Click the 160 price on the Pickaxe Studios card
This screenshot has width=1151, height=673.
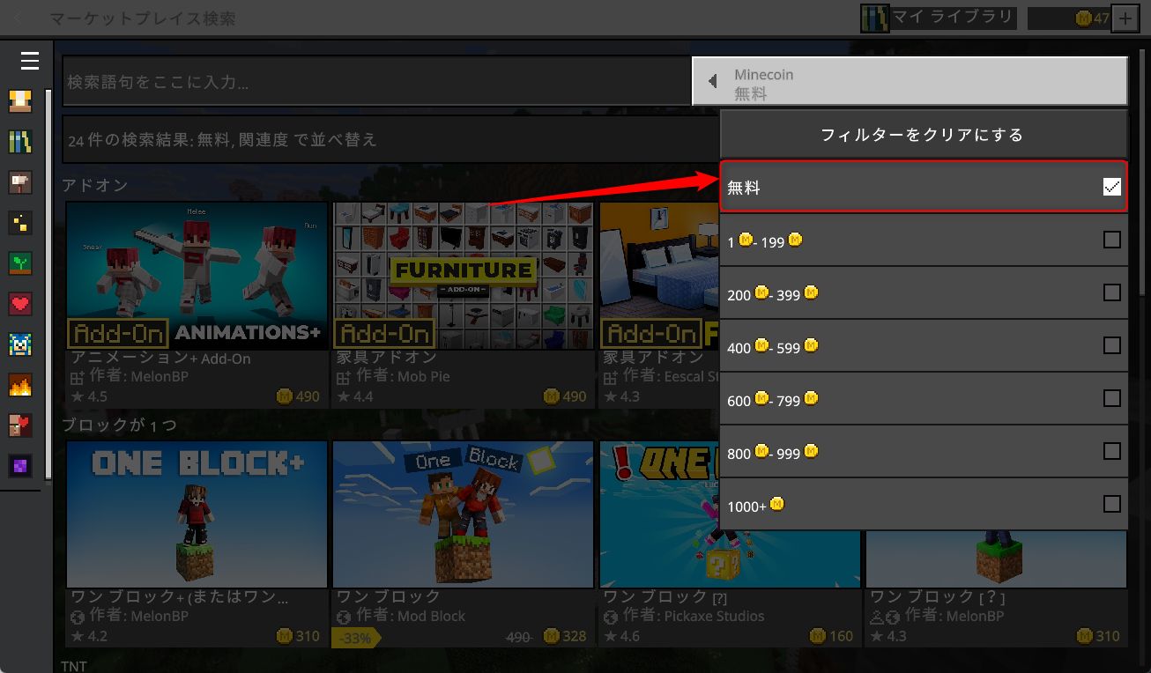[x=832, y=636]
